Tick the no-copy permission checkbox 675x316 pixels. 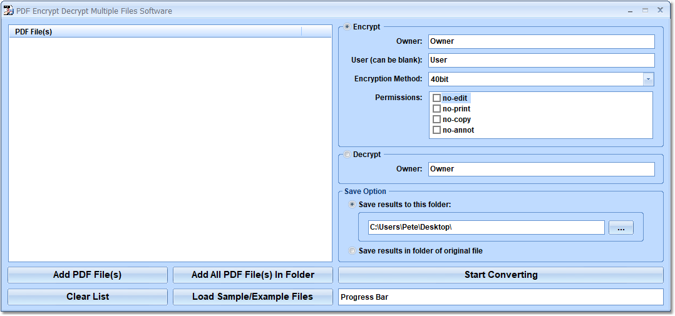437,120
